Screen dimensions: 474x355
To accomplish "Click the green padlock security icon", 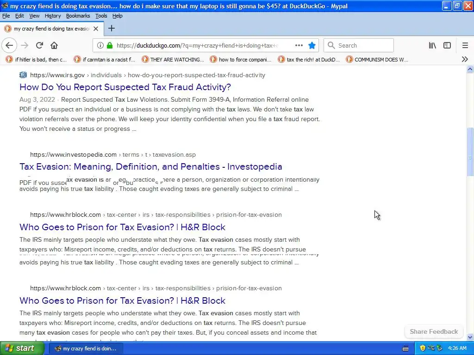I will [110, 45].
